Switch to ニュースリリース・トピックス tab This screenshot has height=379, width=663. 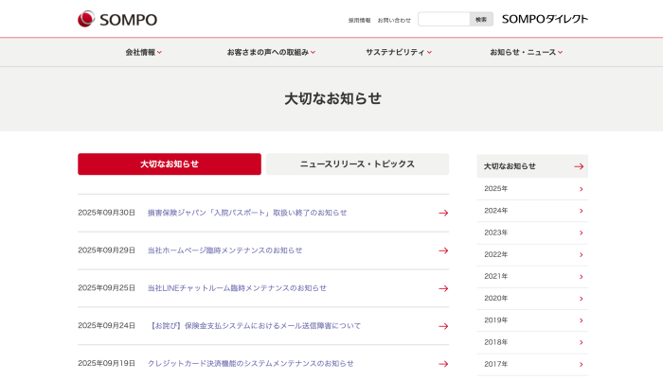357,164
